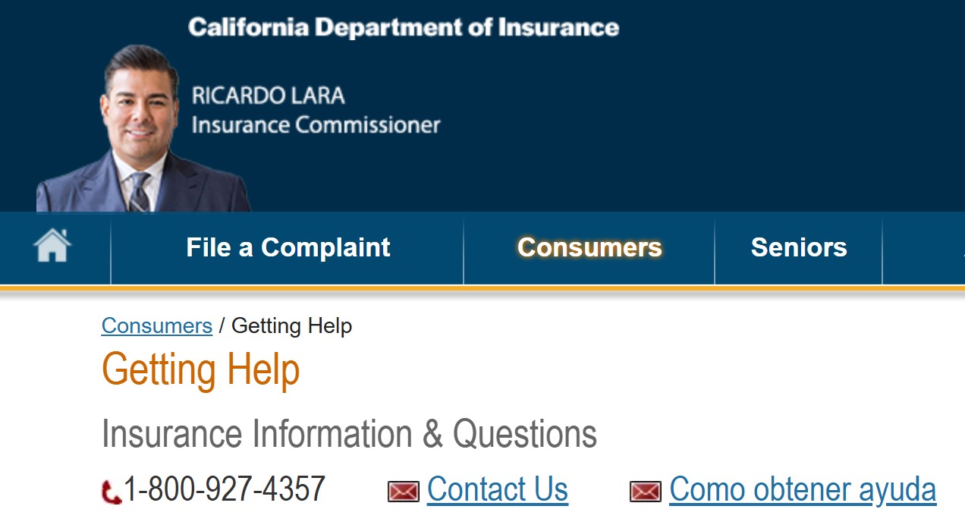Open the Como obtener ayuda link
Screen dimensions: 965x528
pyautogui.click(x=803, y=489)
